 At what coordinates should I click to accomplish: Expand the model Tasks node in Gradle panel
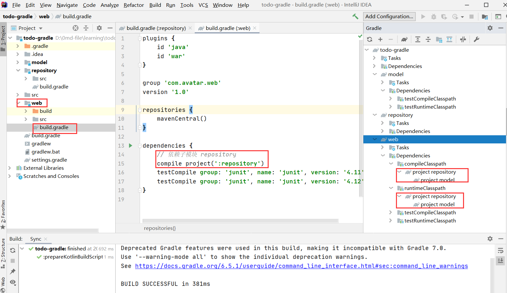[382, 82]
